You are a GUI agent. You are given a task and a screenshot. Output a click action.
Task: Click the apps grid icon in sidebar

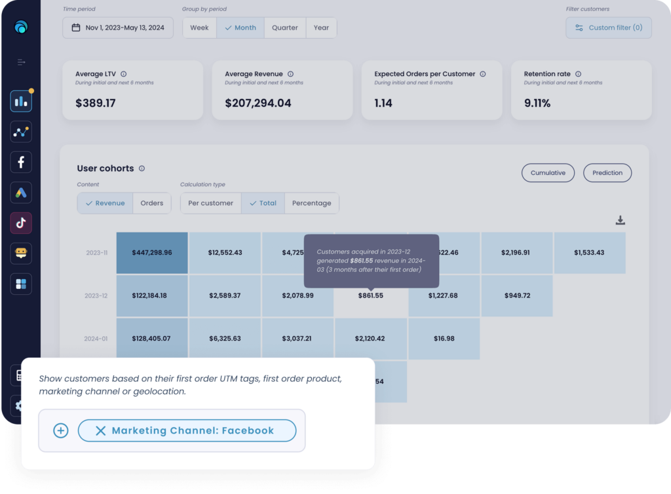pyautogui.click(x=20, y=284)
